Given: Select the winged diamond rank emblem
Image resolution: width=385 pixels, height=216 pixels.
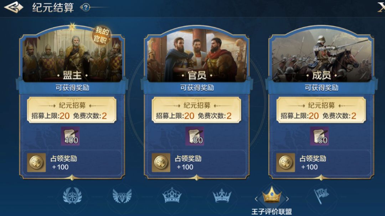Looking at the screenshot, I should coord(122,196).
